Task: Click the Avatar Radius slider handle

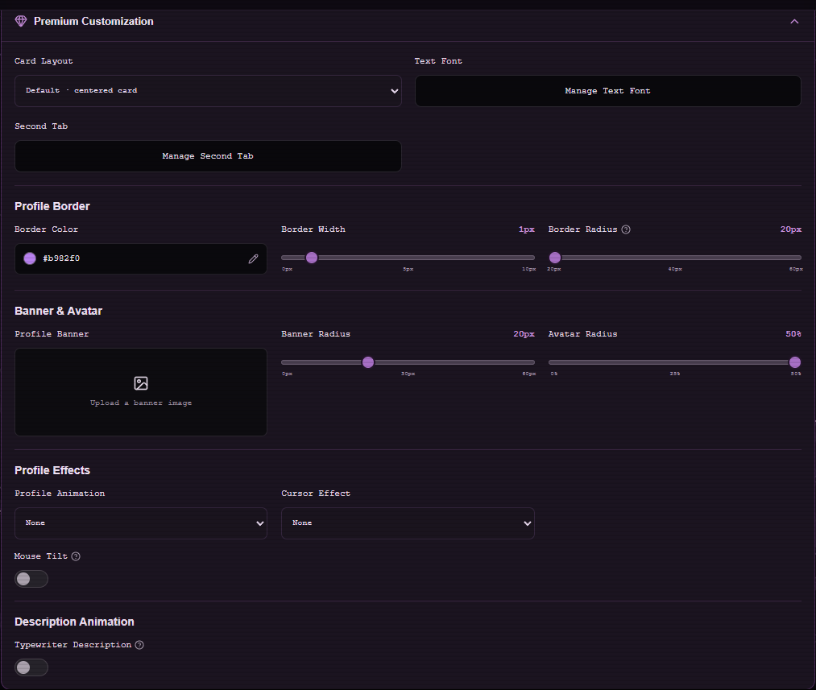Action: click(x=795, y=362)
